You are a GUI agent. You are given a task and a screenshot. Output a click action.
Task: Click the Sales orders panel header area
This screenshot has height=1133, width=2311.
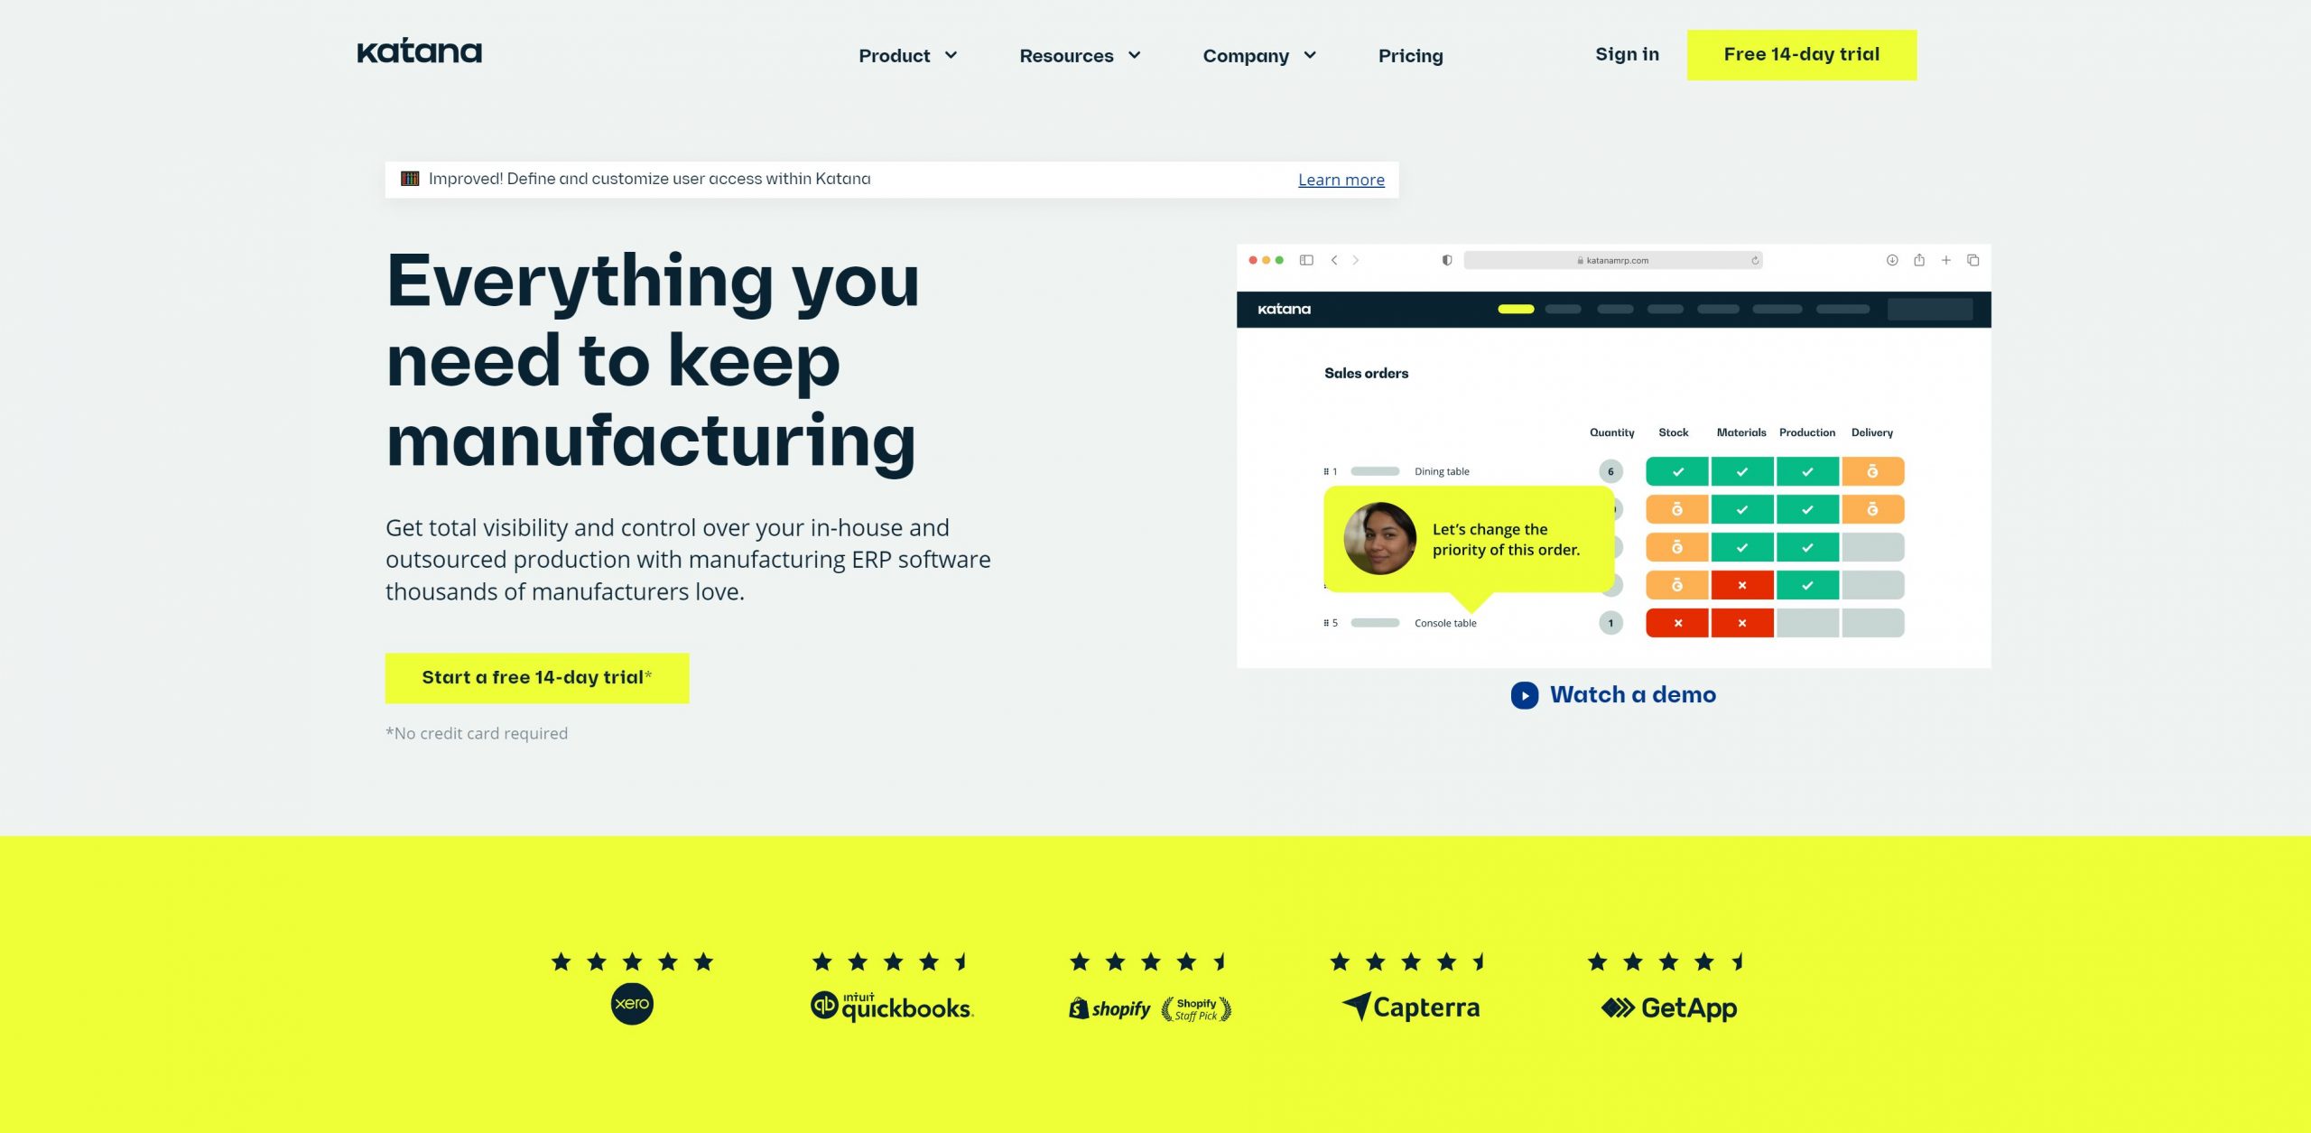point(1363,371)
